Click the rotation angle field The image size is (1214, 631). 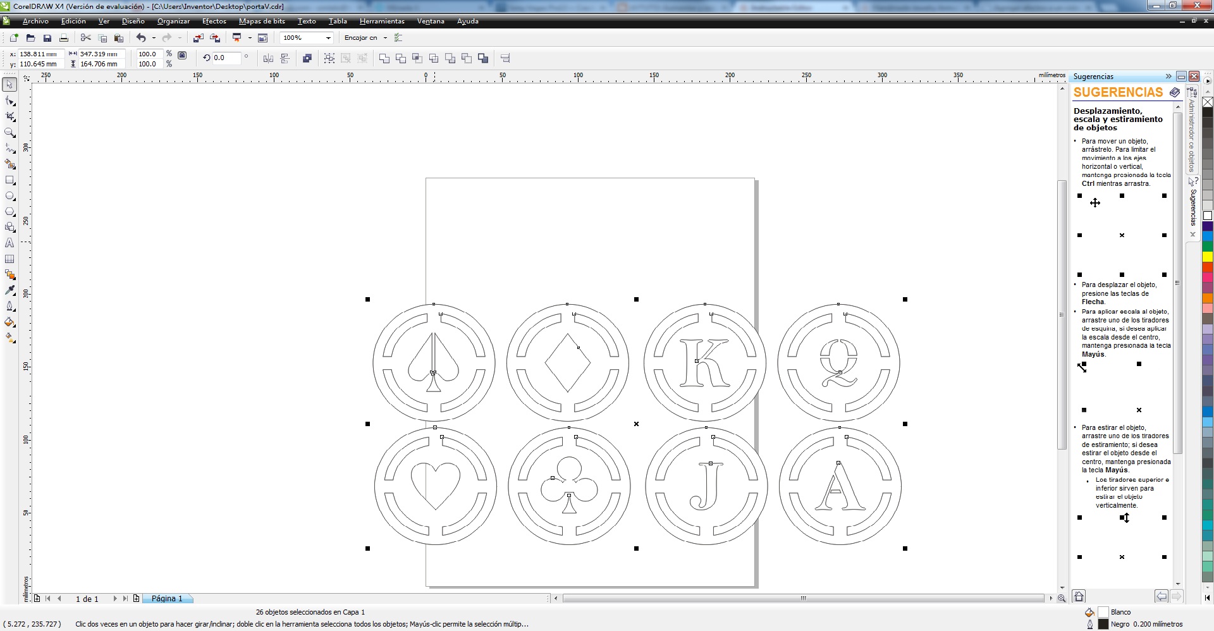(x=226, y=58)
